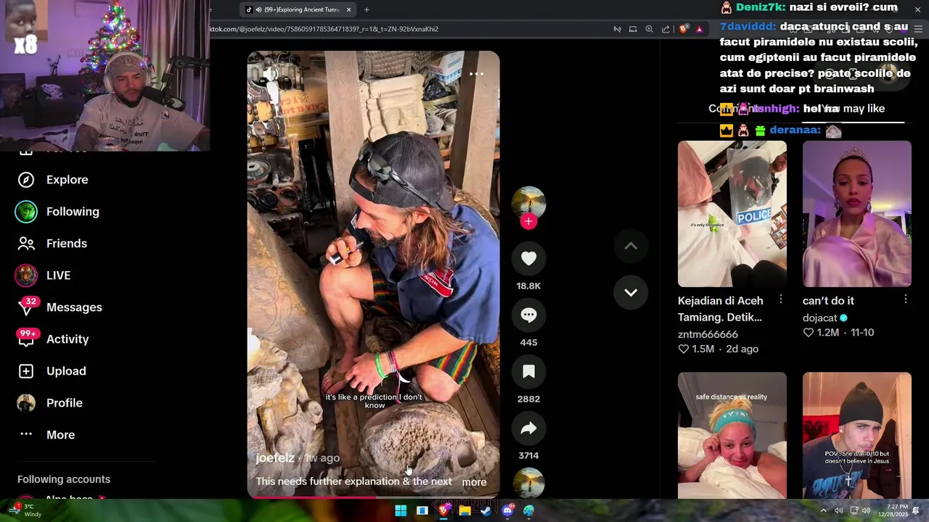Click Following accounts heading
929x522 pixels.
pos(64,479)
